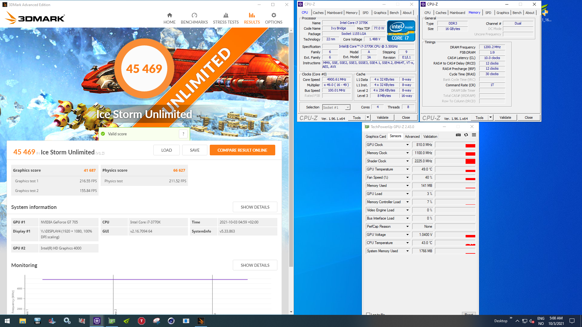This screenshot has height=327, width=582.
Task: Click the 3DMark scrollbar down arrow
Action: point(291,312)
